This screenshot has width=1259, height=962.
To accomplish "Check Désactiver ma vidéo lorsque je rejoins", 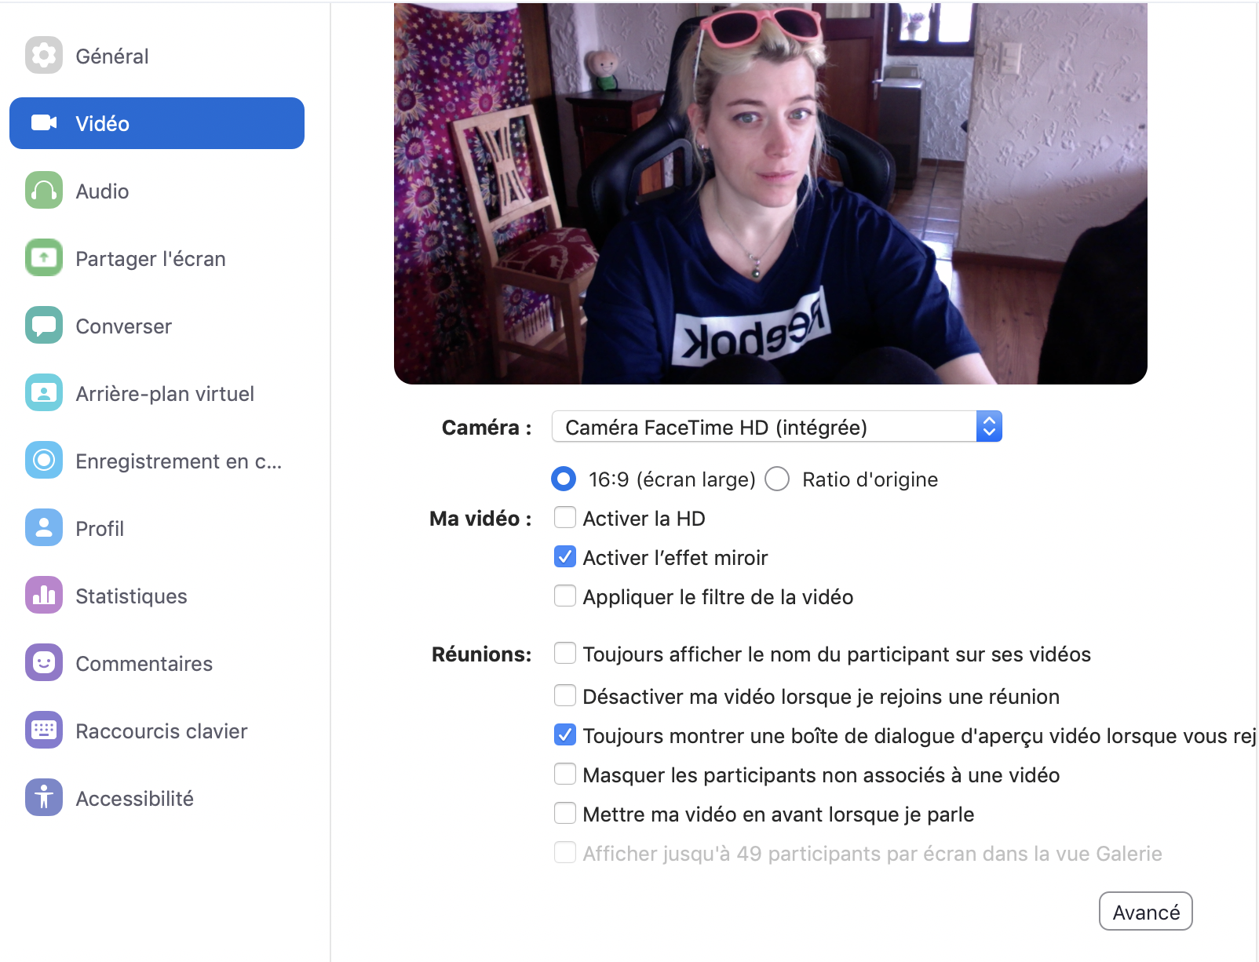I will [565, 696].
